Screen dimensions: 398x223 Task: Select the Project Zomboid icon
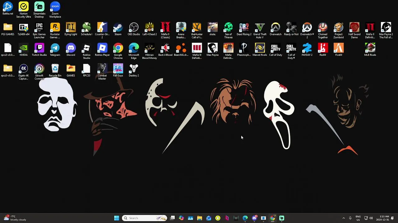(339, 31)
